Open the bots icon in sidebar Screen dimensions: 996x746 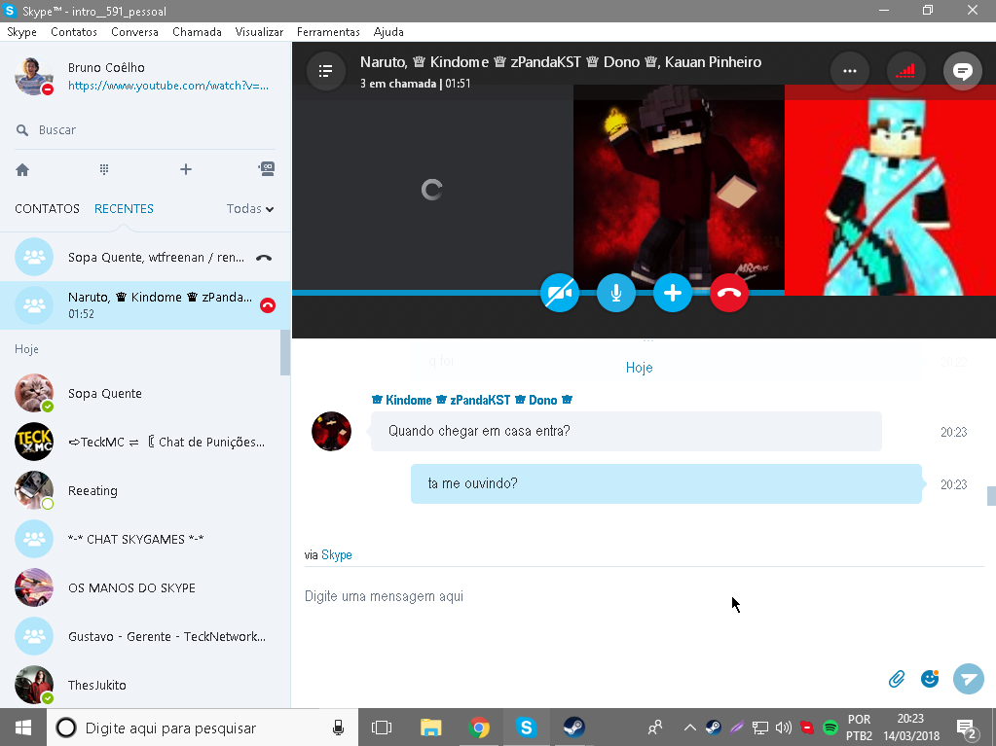[267, 168]
